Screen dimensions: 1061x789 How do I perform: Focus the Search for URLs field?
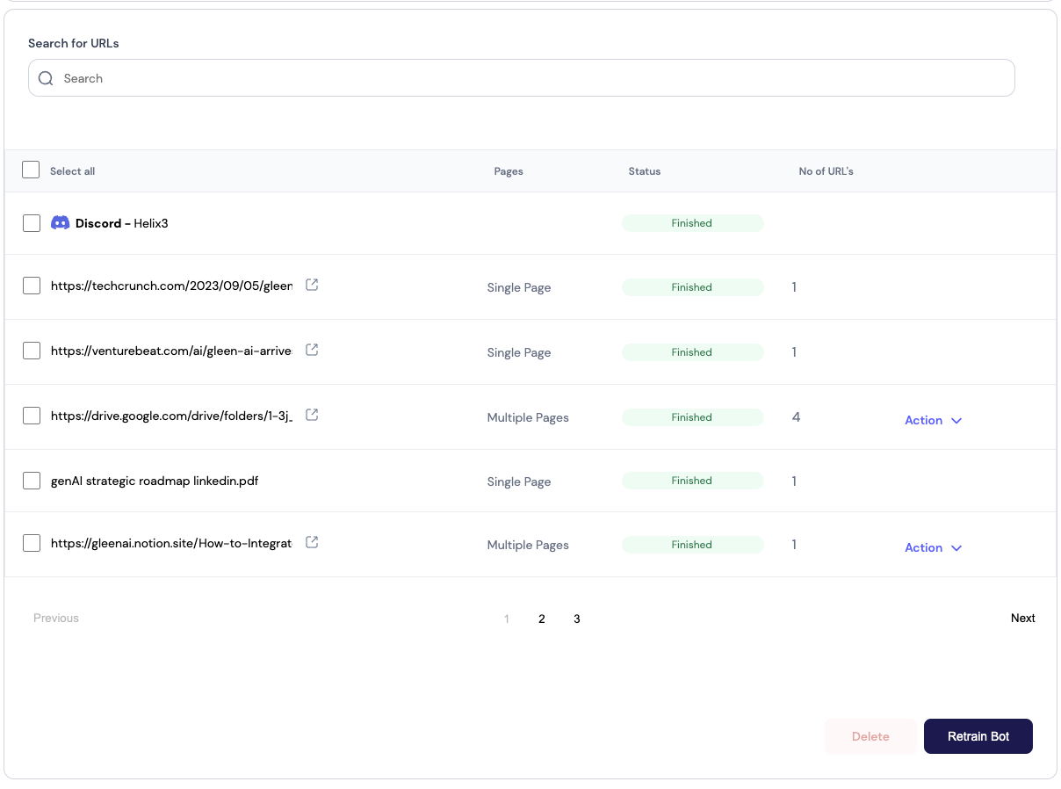[x=527, y=78]
